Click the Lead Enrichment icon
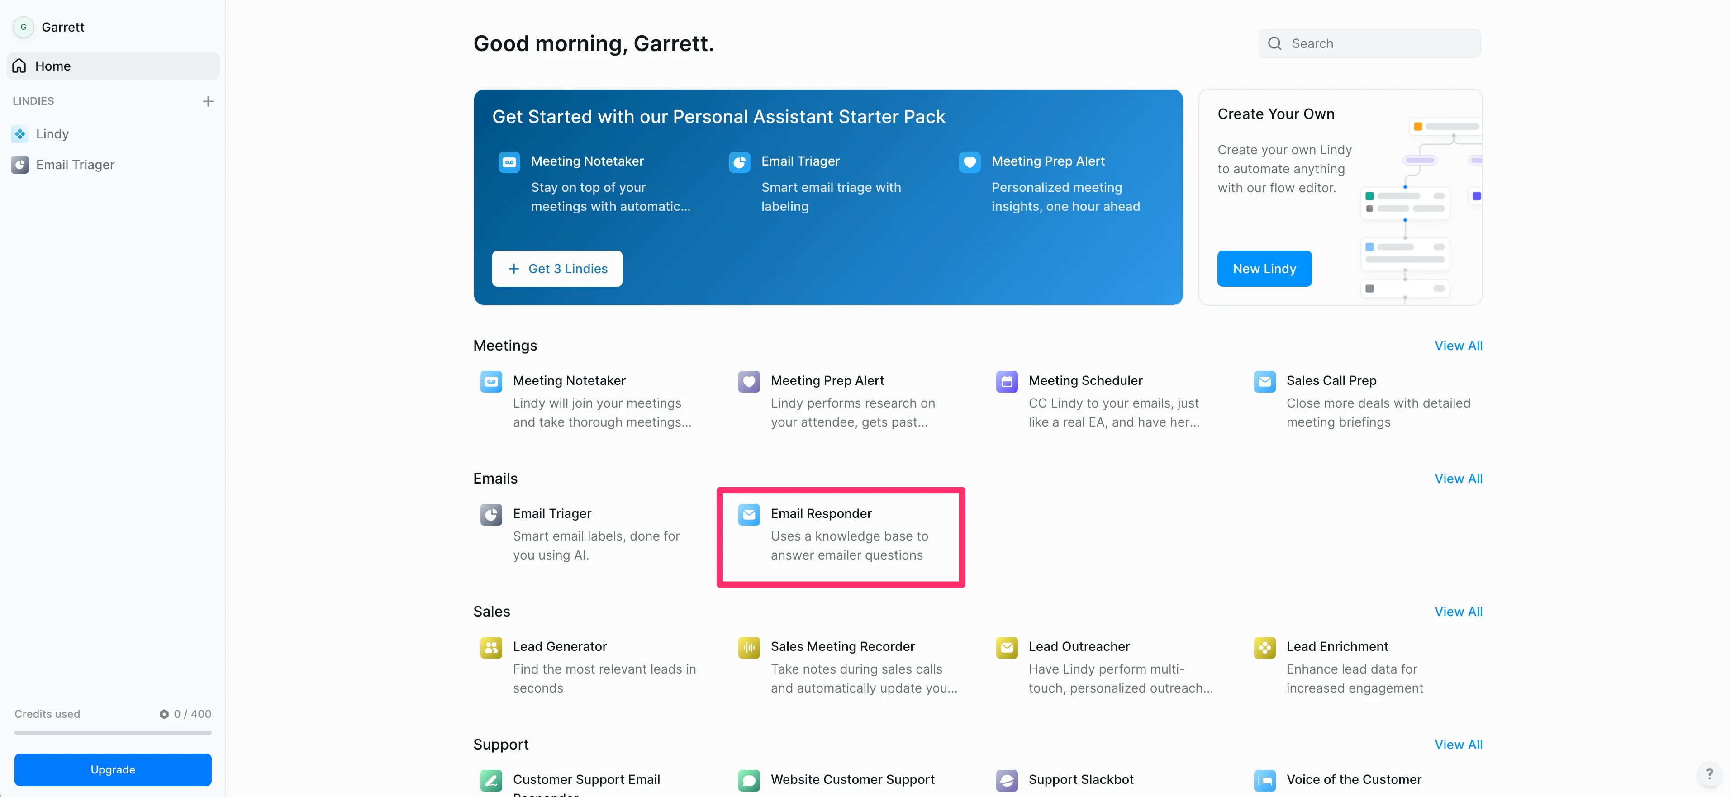The image size is (1730, 797). (x=1264, y=647)
